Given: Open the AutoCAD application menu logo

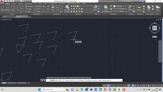Looking at the screenshot, I should point(2,2).
